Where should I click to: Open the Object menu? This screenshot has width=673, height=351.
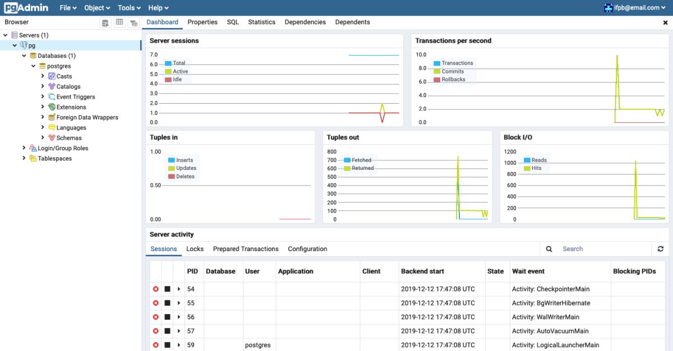[x=97, y=8]
